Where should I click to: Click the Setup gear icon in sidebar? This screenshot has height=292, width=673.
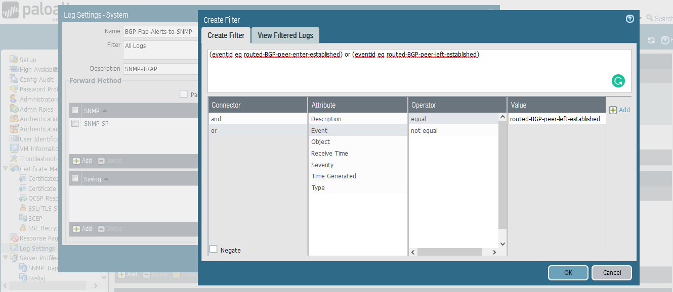pyautogui.click(x=14, y=60)
